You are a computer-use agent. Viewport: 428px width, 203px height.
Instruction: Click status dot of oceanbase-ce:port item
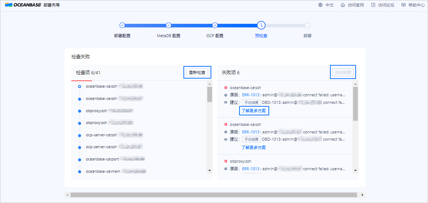pos(80,159)
